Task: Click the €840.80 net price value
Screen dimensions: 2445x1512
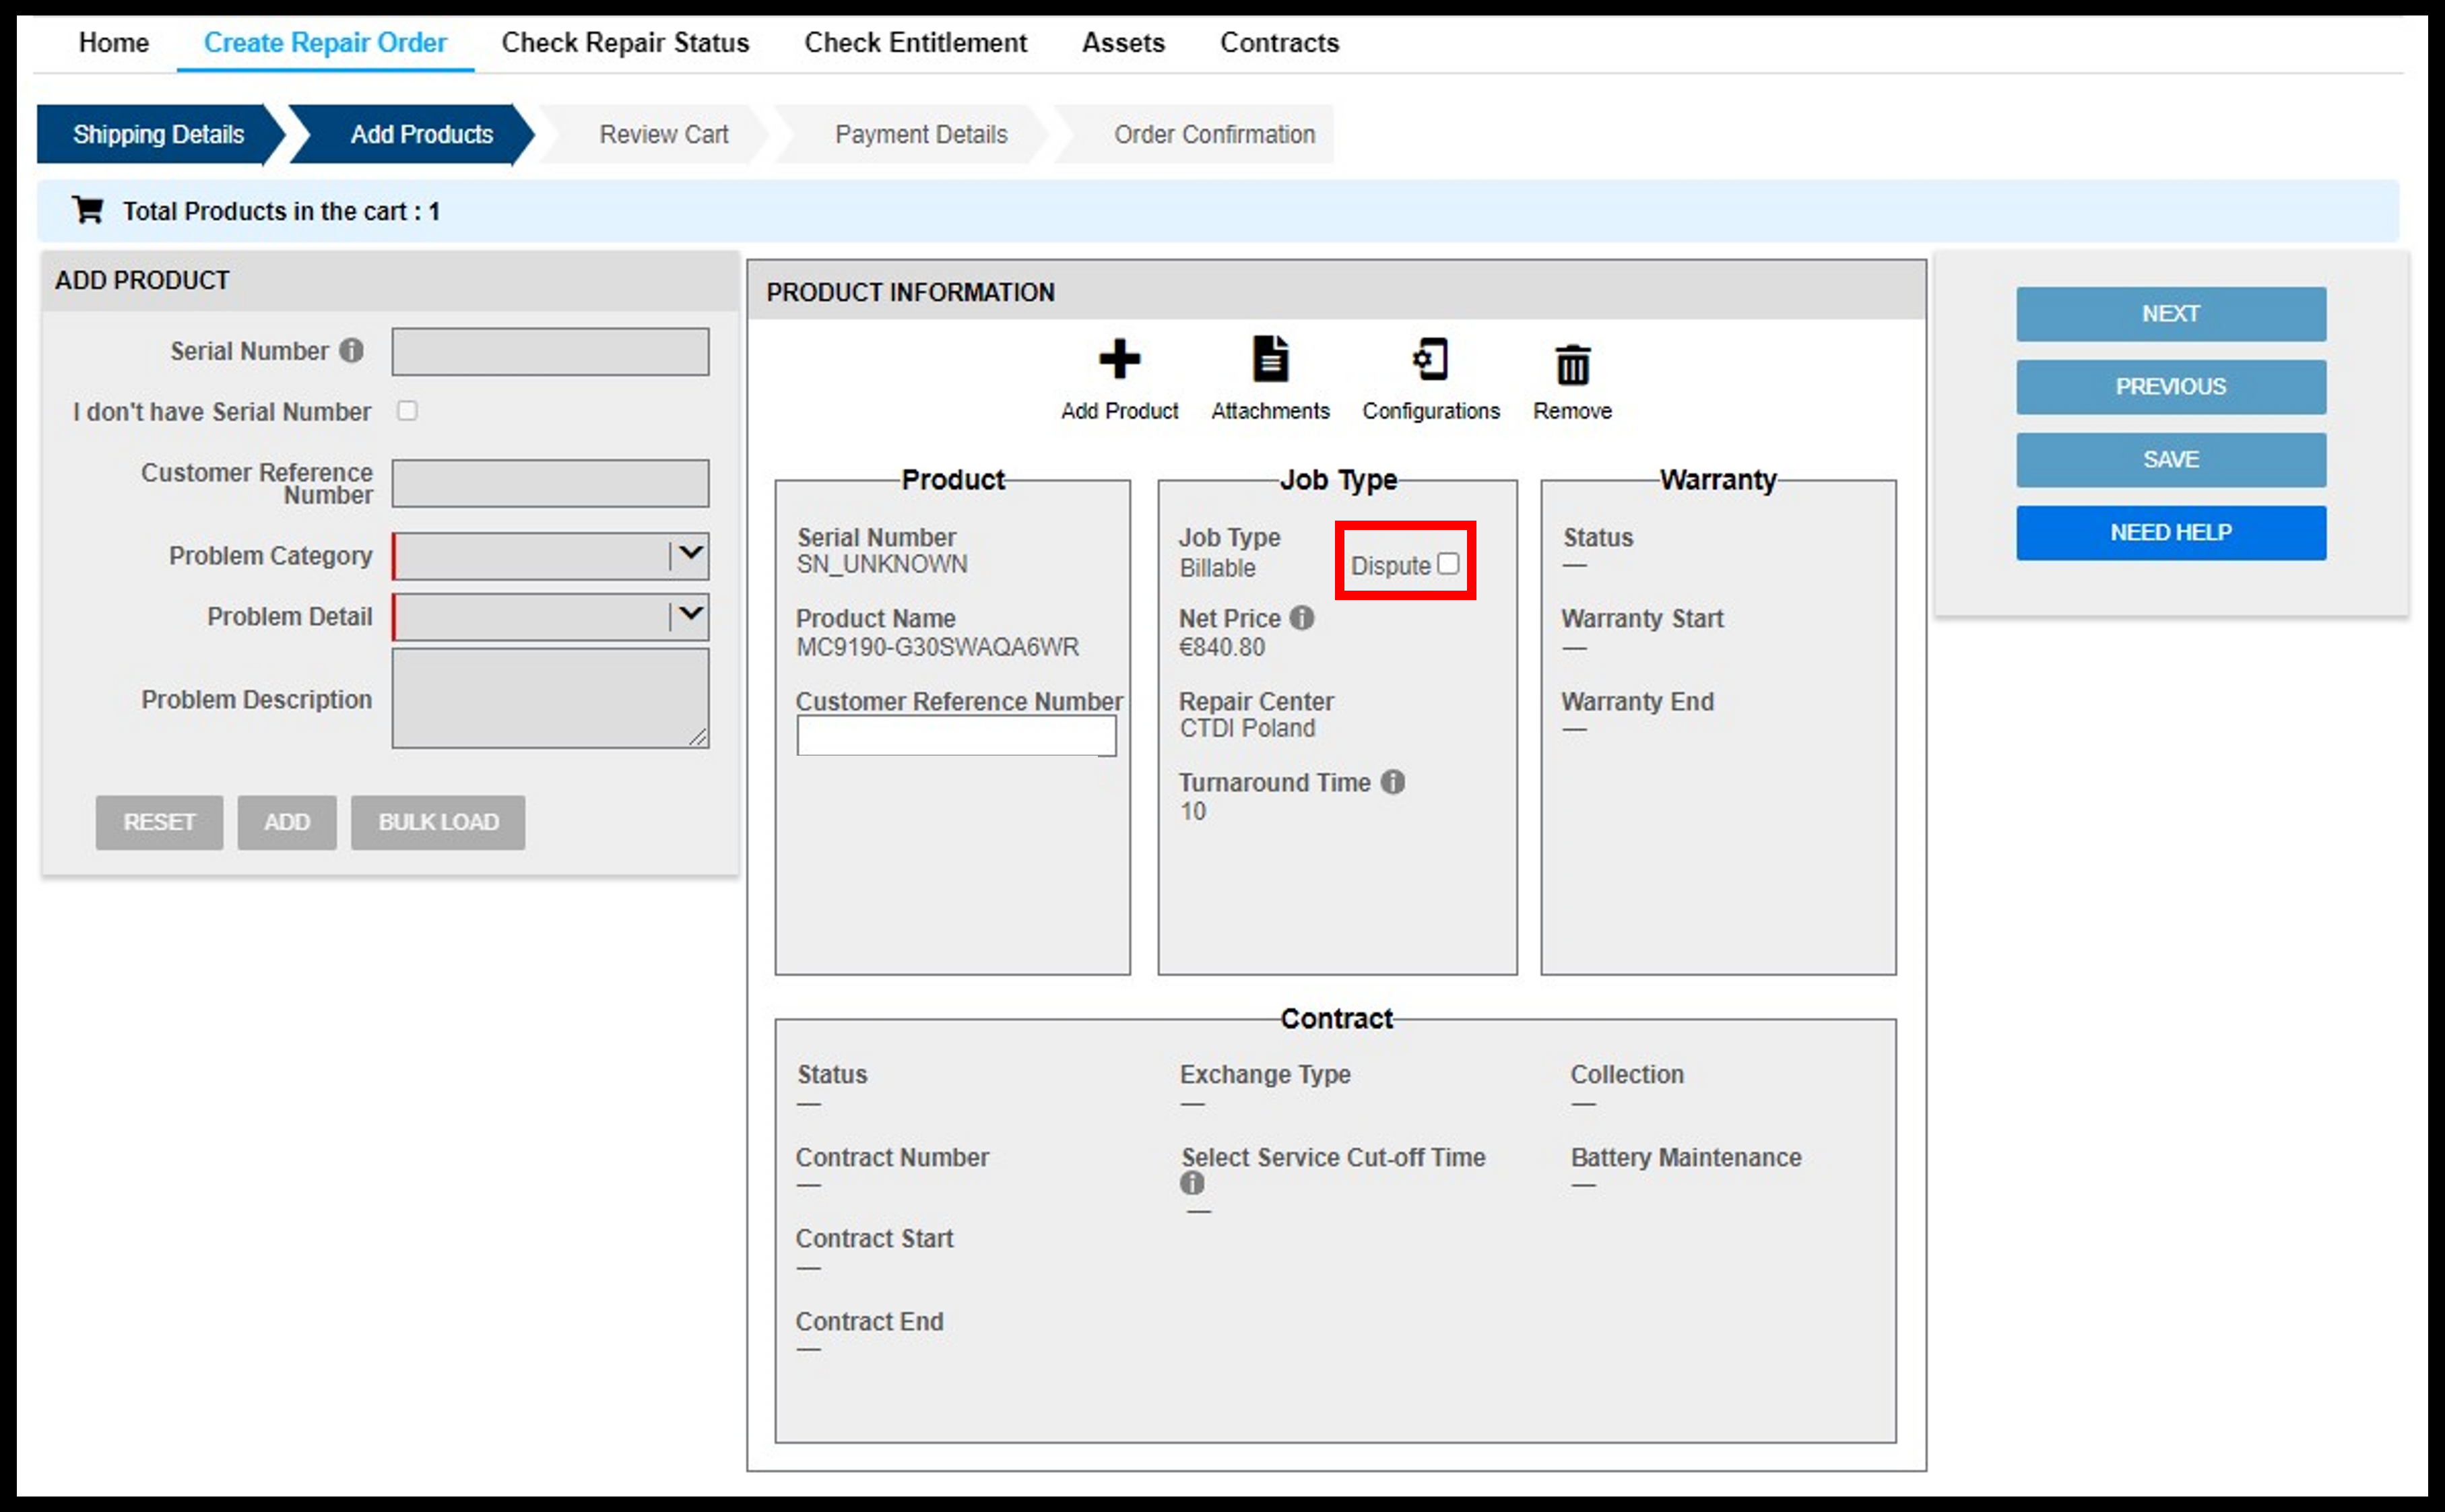Action: (1221, 647)
